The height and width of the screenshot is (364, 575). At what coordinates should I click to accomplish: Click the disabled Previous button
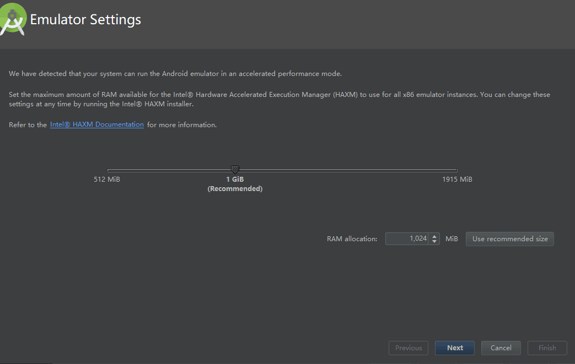(x=409, y=348)
